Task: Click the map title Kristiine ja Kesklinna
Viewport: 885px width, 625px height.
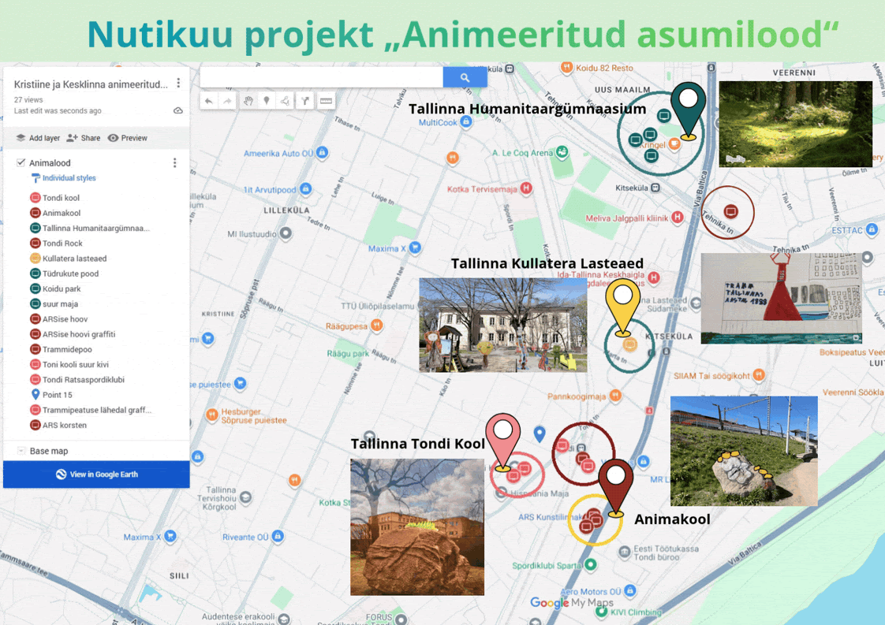Action: point(91,84)
